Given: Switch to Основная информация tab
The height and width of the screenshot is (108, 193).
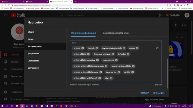Looking at the screenshot, I should [x=83, y=33].
